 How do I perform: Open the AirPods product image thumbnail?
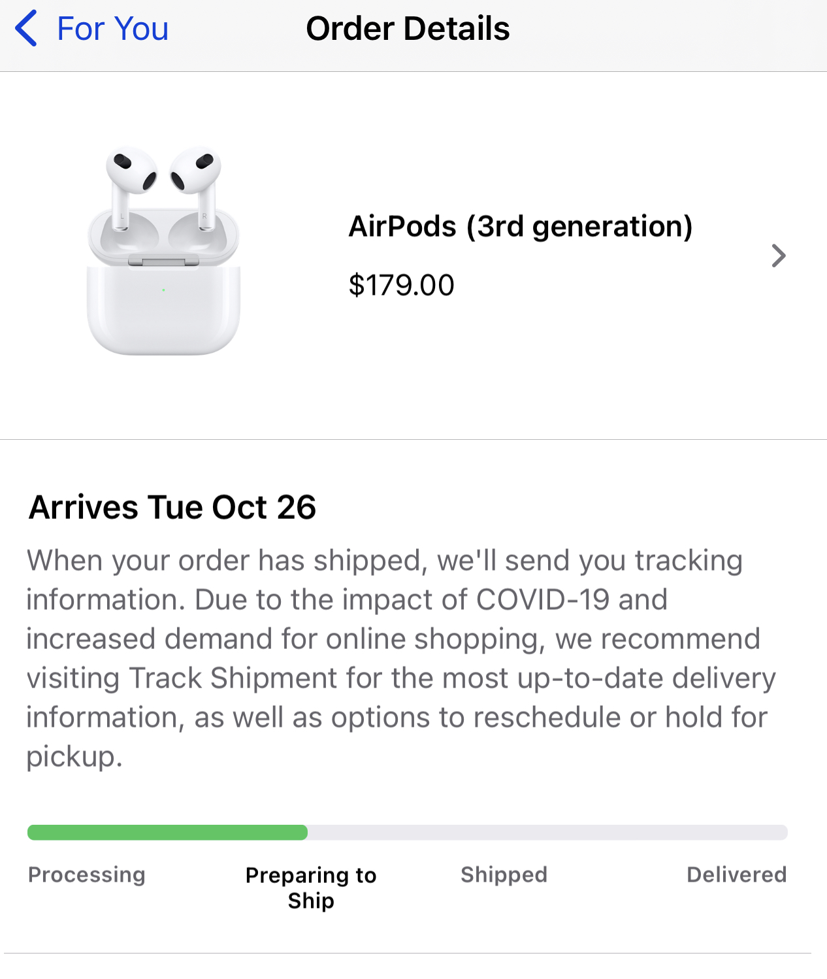(163, 252)
